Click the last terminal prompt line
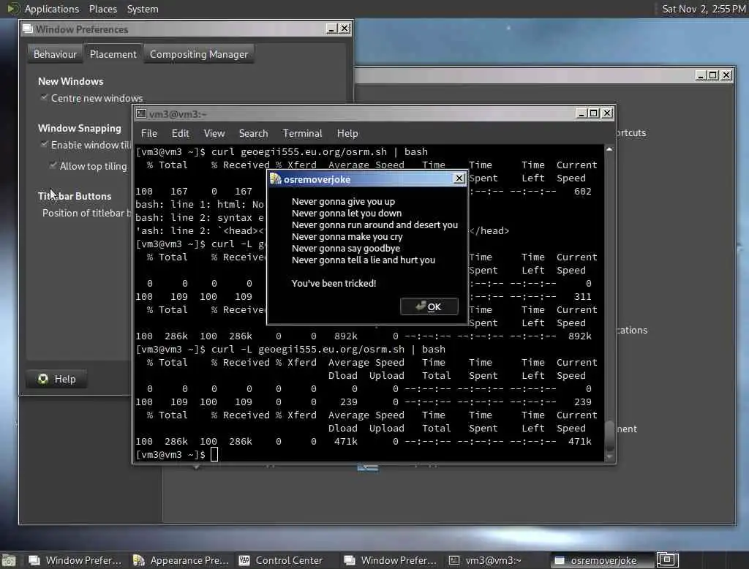This screenshot has width=749, height=569. click(x=177, y=455)
